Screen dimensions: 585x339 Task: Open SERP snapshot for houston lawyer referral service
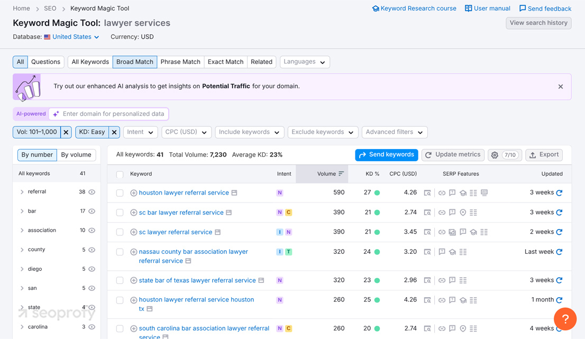click(427, 193)
